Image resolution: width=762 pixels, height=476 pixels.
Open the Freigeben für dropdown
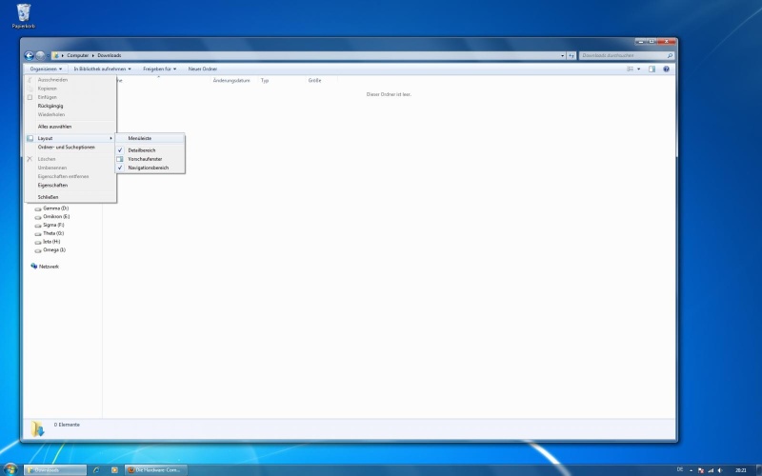[159, 69]
